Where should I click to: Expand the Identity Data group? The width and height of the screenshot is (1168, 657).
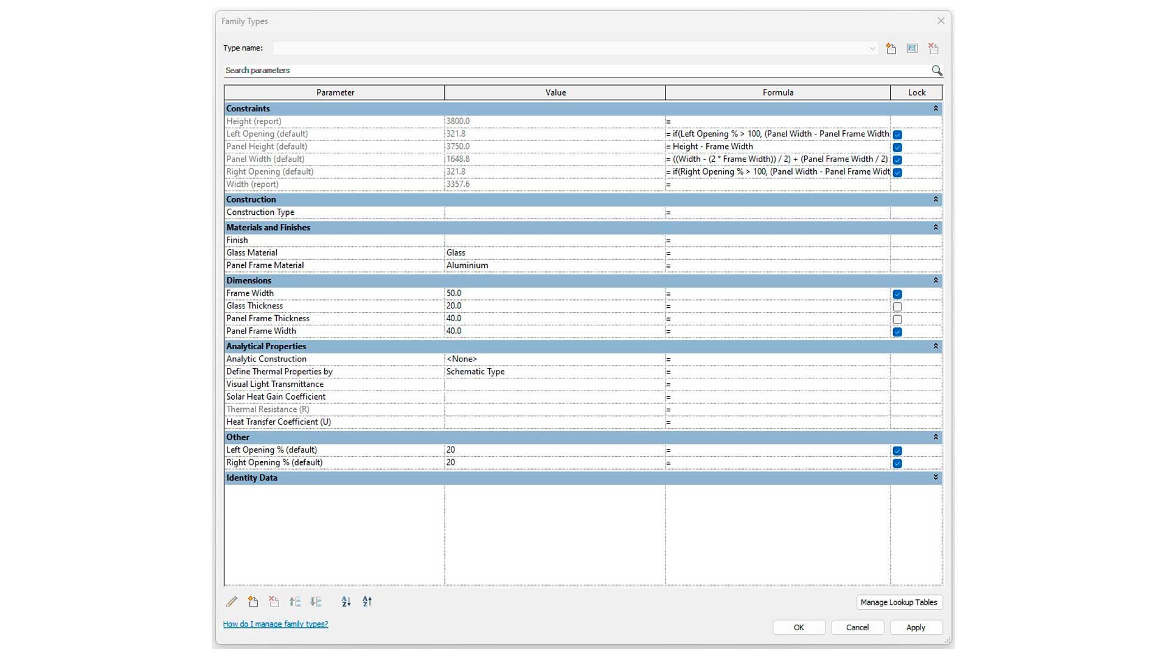point(936,478)
